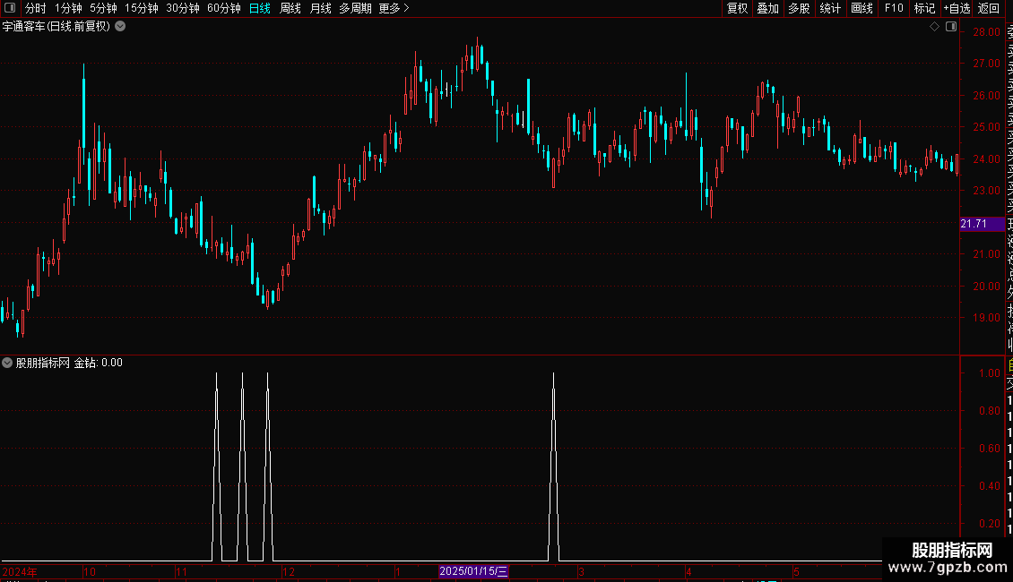Viewport: 1013px width, 582px height.
Task: Click the 23.00 price axis label
Action: coord(986,191)
